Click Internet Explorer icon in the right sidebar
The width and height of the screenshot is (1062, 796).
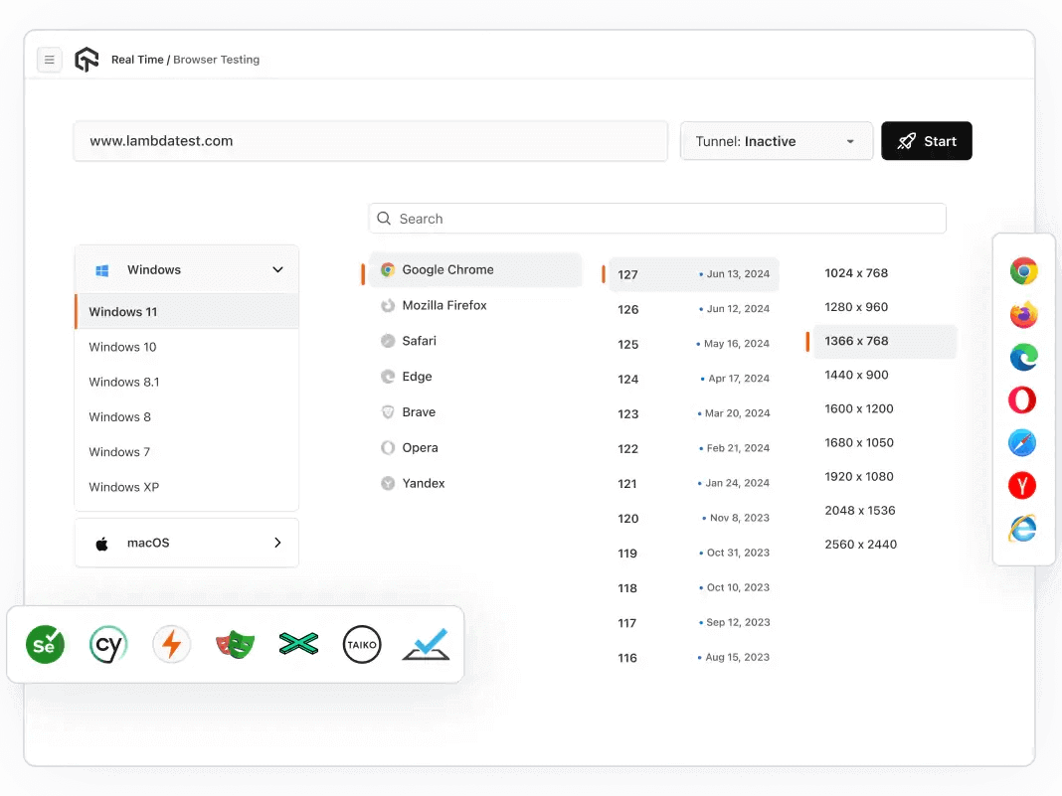click(x=1024, y=528)
